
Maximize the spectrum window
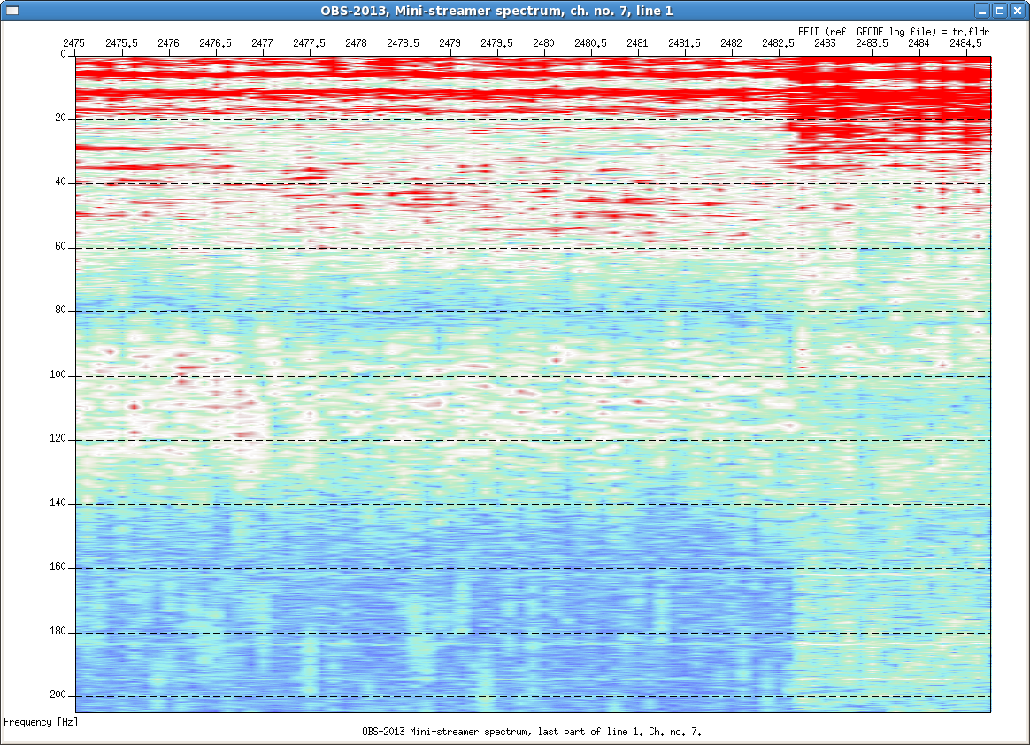point(999,11)
